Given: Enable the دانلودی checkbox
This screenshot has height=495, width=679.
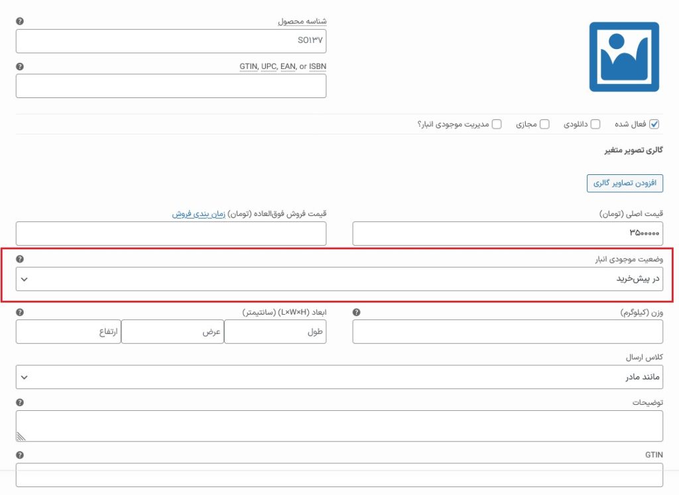Looking at the screenshot, I should (x=595, y=124).
